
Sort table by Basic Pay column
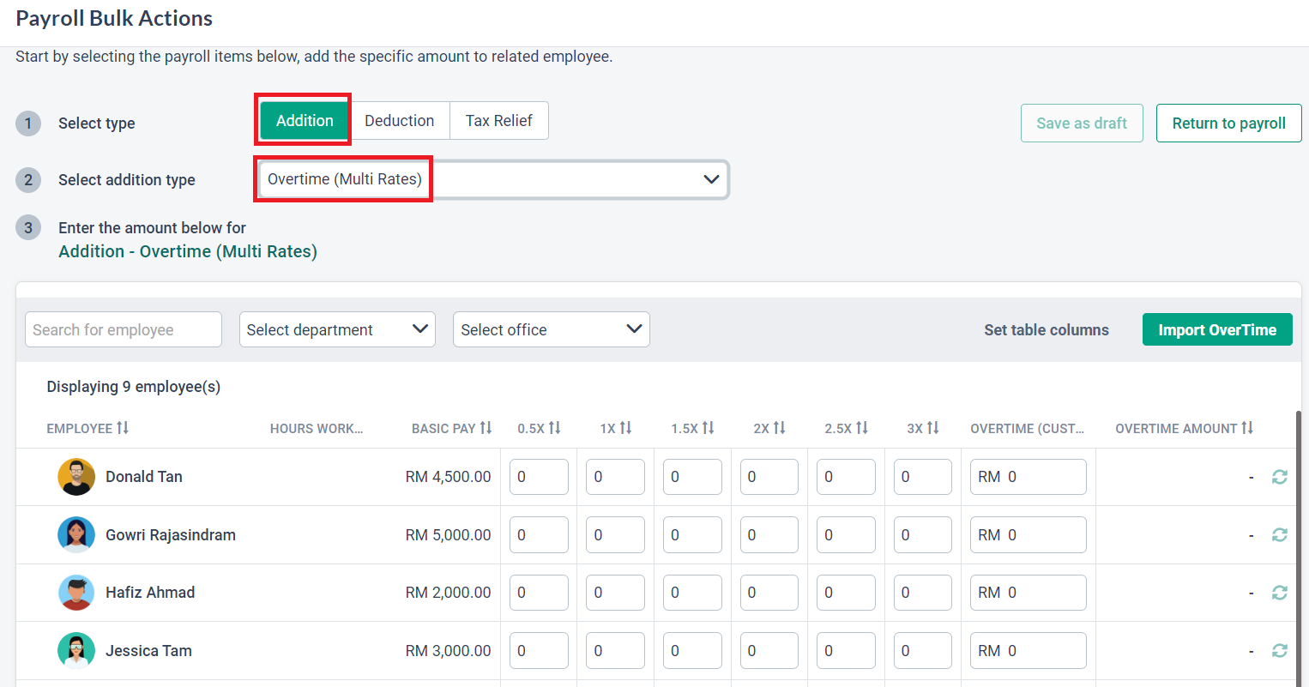(486, 428)
